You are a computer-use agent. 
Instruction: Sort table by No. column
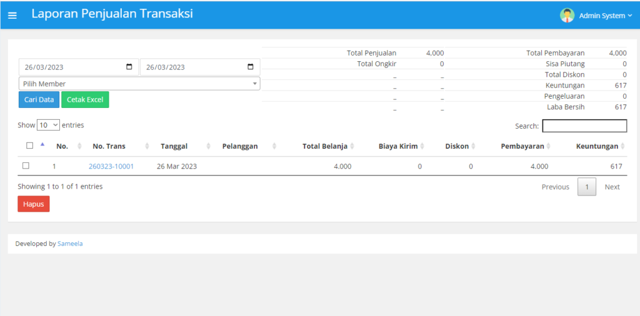[x=62, y=146]
